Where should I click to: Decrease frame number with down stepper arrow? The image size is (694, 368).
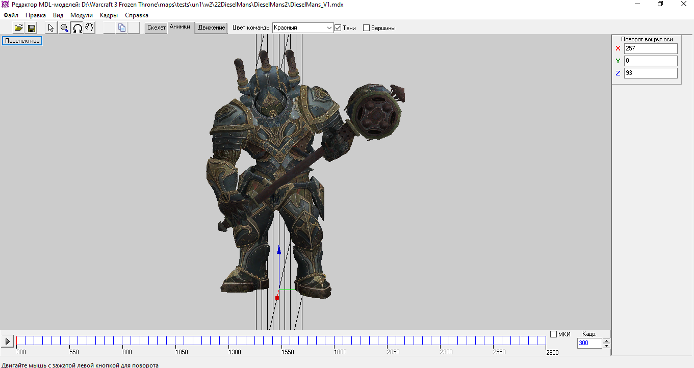[x=606, y=346]
